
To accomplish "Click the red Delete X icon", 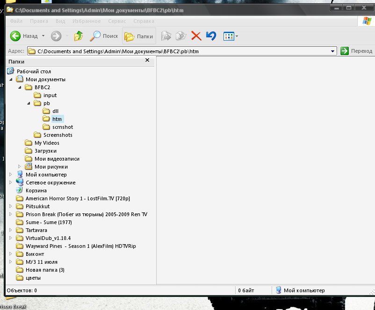I will click(x=196, y=36).
